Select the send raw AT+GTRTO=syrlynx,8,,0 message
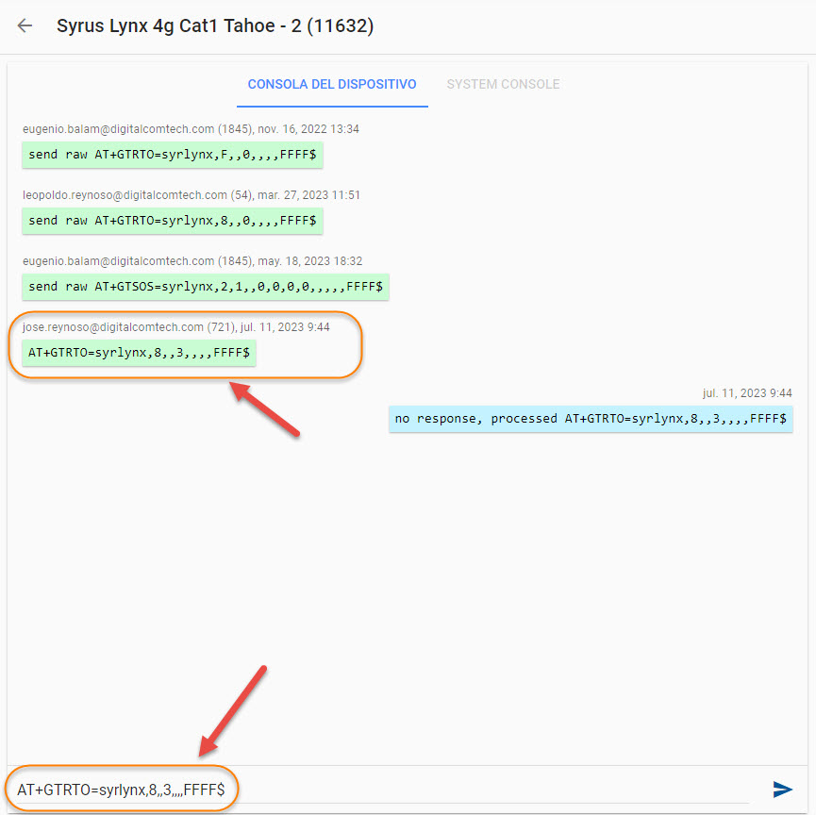816x815 pixels. coord(172,220)
